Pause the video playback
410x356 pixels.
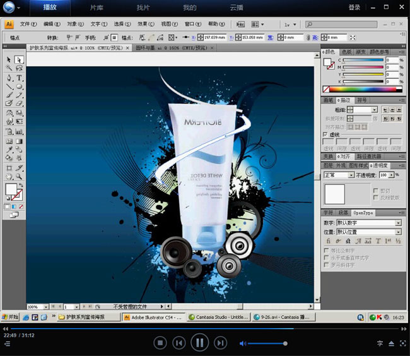pyautogui.click(x=199, y=342)
